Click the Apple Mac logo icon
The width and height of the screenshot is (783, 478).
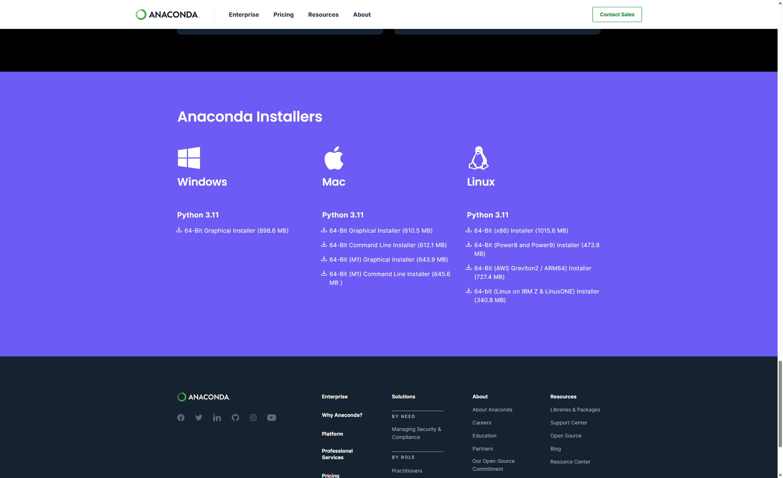[333, 158]
